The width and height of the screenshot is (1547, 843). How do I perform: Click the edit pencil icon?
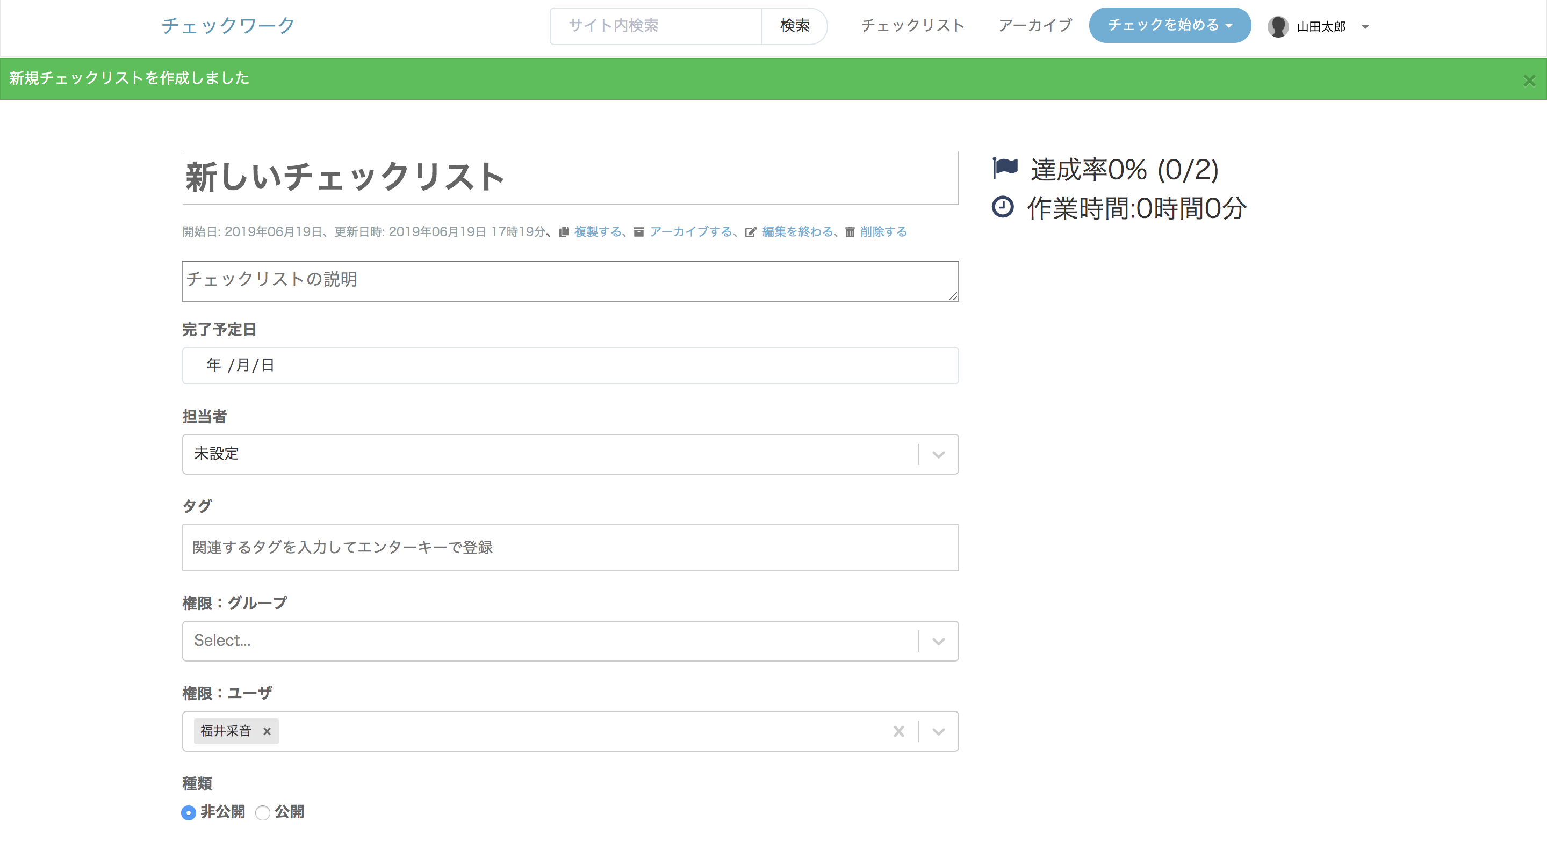(x=751, y=232)
